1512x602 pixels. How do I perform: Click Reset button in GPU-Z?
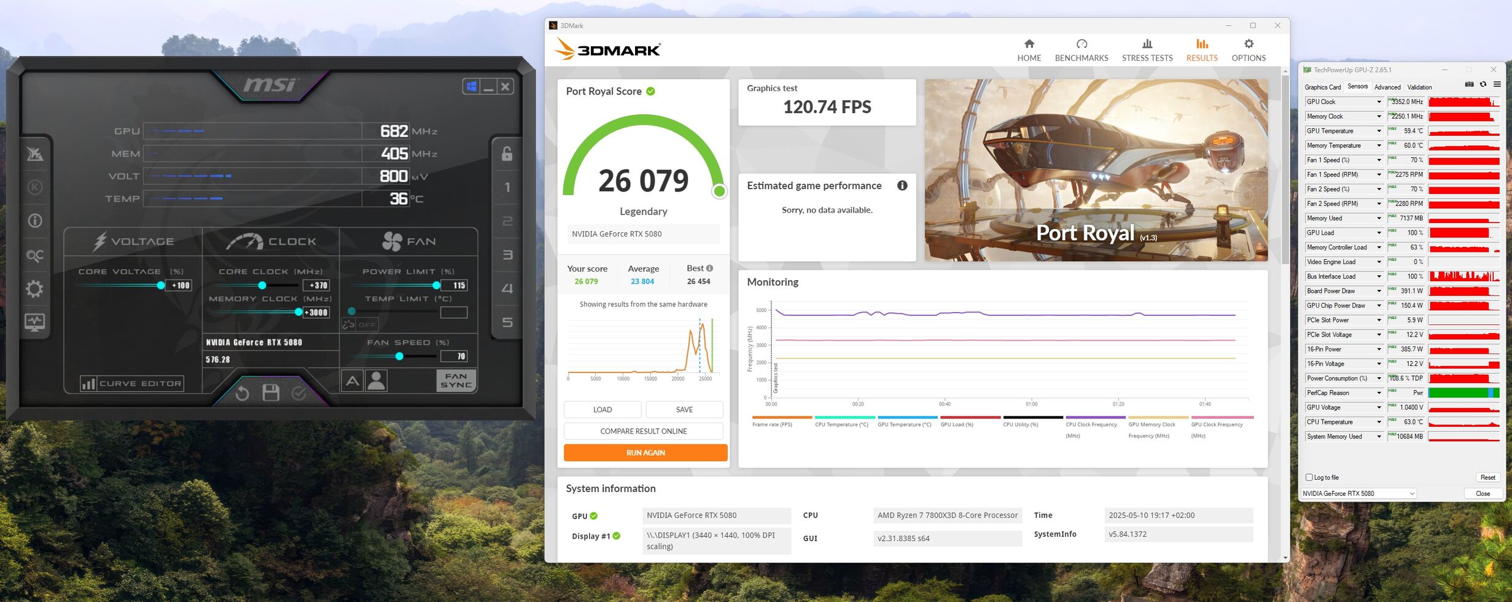[x=1487, y=477]
